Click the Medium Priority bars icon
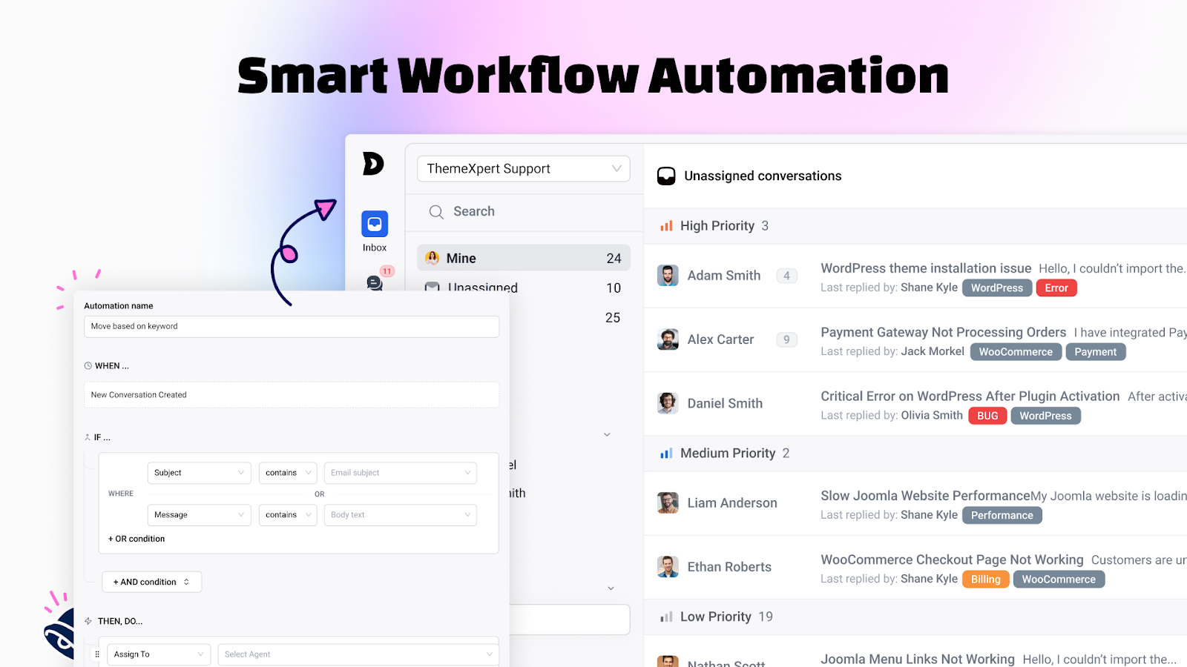 (x=665, y=453)
